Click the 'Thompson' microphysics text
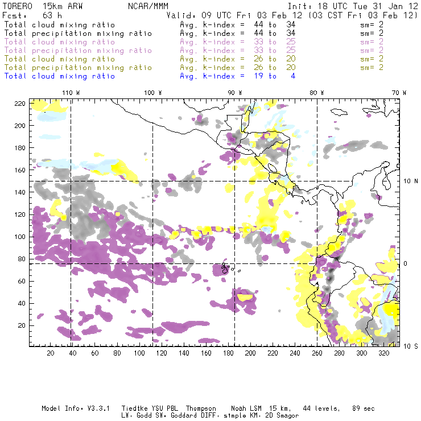The image size is (421, 421). point(201,408)
